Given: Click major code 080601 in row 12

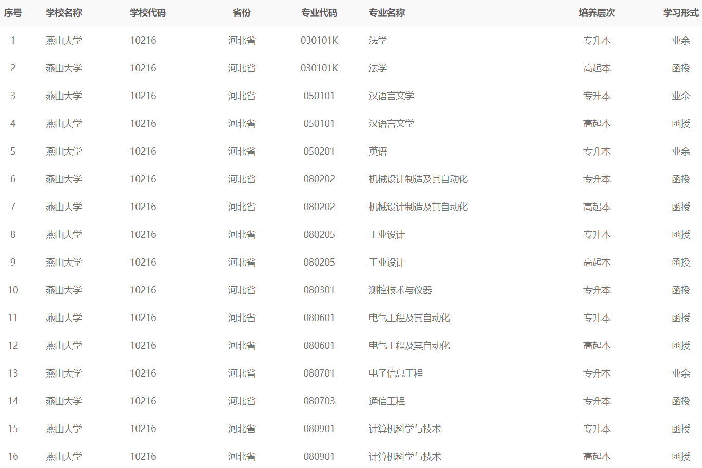Looking at the screenshot, I should click(x=319, y=346).
